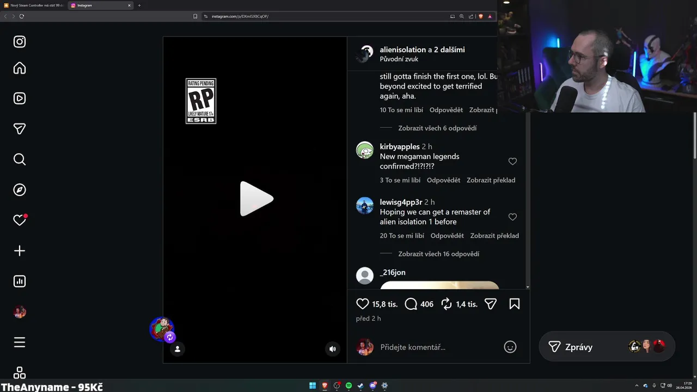The width and height of the screenshot is (697, 392).
Task: Toggle video sound with speaker icon
Action: [x=333, y=349]
